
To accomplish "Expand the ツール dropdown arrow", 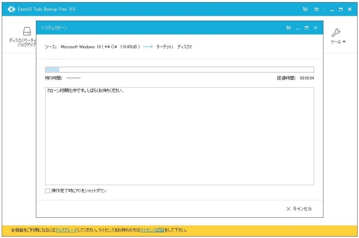I will pos(344,42).
